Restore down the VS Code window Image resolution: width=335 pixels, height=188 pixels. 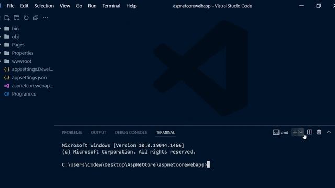(x=319, y=6)
